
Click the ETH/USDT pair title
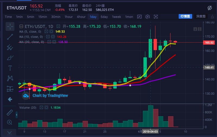coord(17,8)
